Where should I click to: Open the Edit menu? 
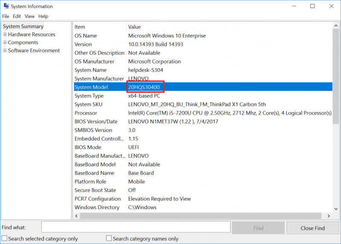17,16
